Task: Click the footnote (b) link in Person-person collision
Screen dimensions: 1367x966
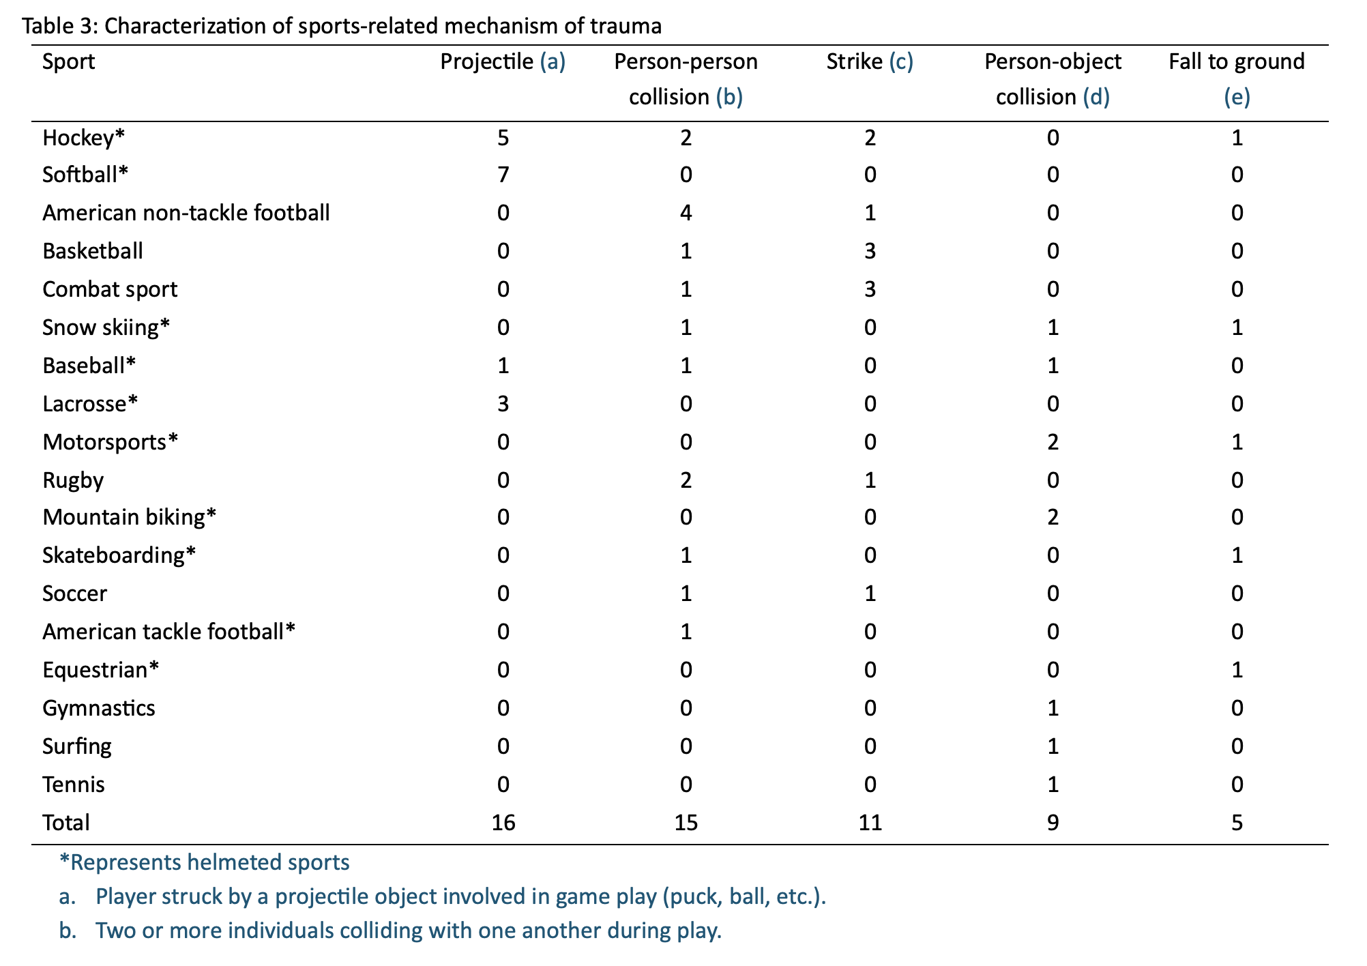Action: [729, 98]
